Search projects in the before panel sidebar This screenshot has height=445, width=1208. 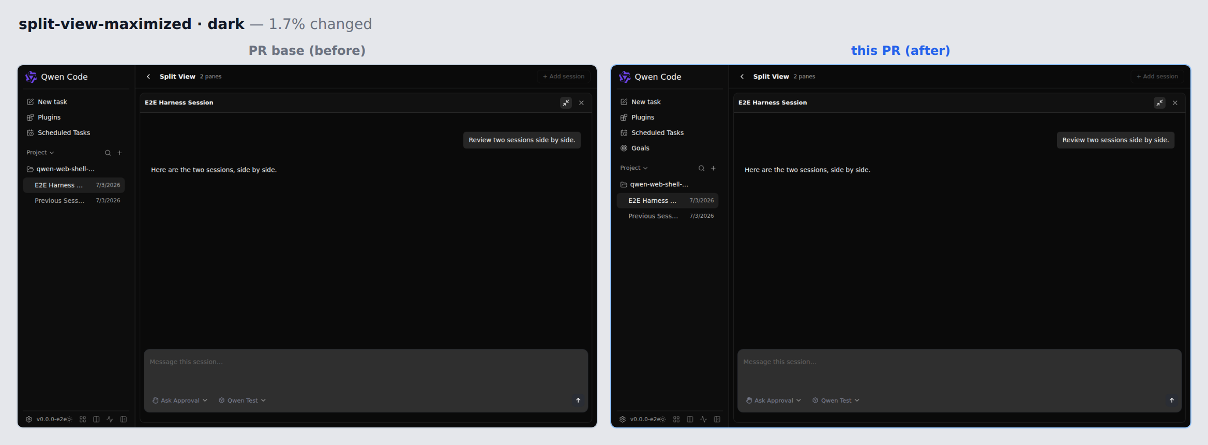coord(108,153)
